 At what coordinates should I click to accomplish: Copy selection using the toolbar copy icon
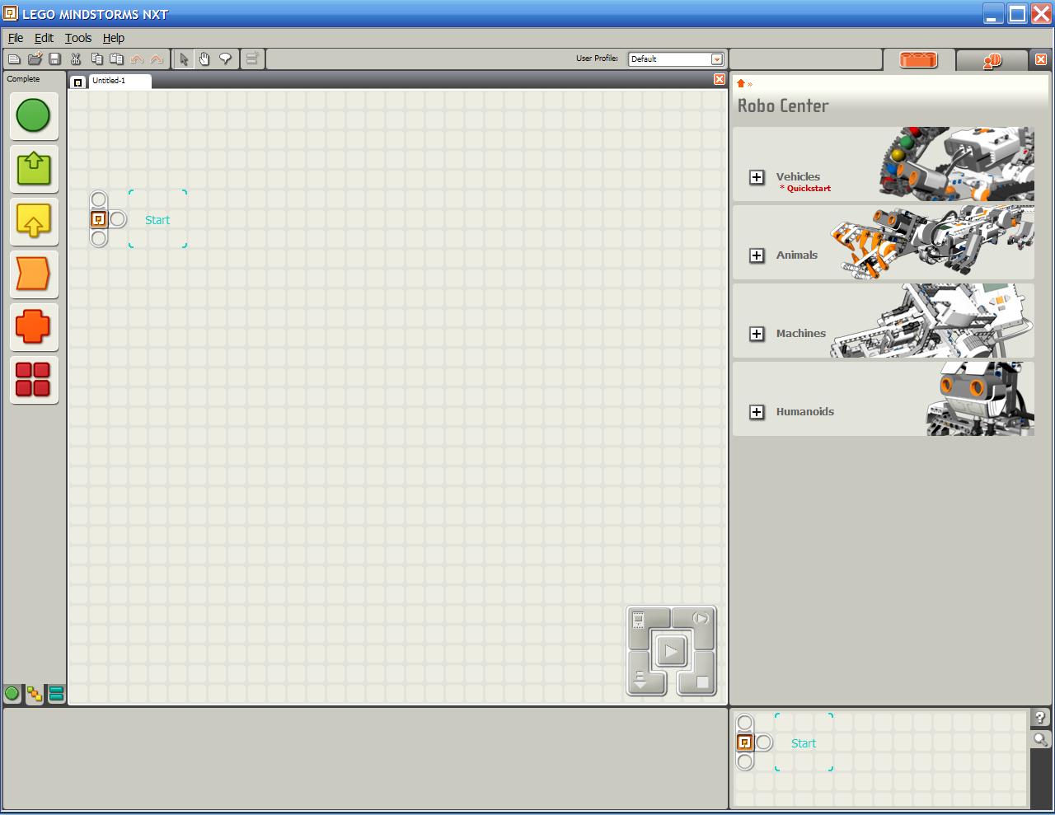tap(96, 59)
